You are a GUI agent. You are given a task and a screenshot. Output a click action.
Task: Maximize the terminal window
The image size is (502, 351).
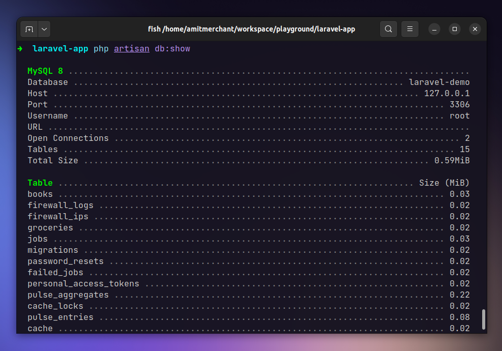pos(455,29)
